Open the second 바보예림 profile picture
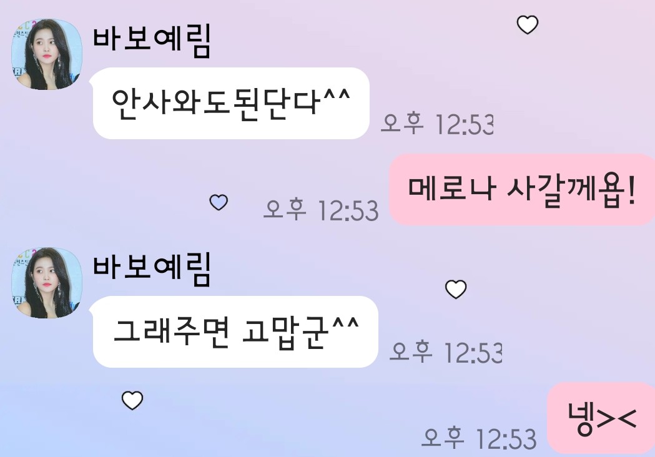 point(46,283)
